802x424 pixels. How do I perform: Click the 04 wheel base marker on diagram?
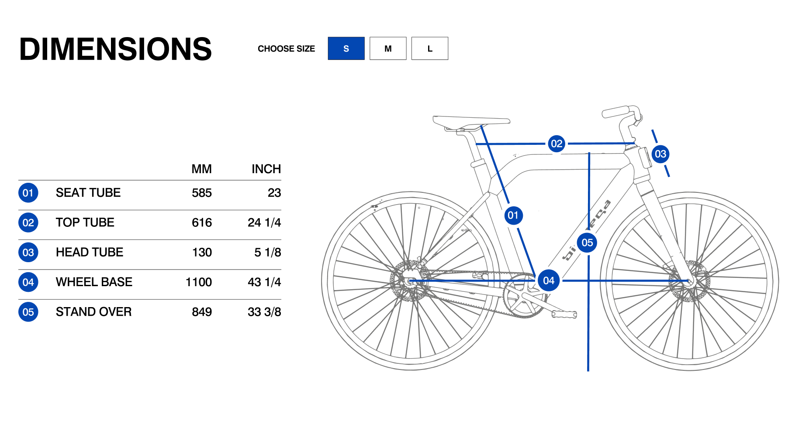[x=549, y=281]
